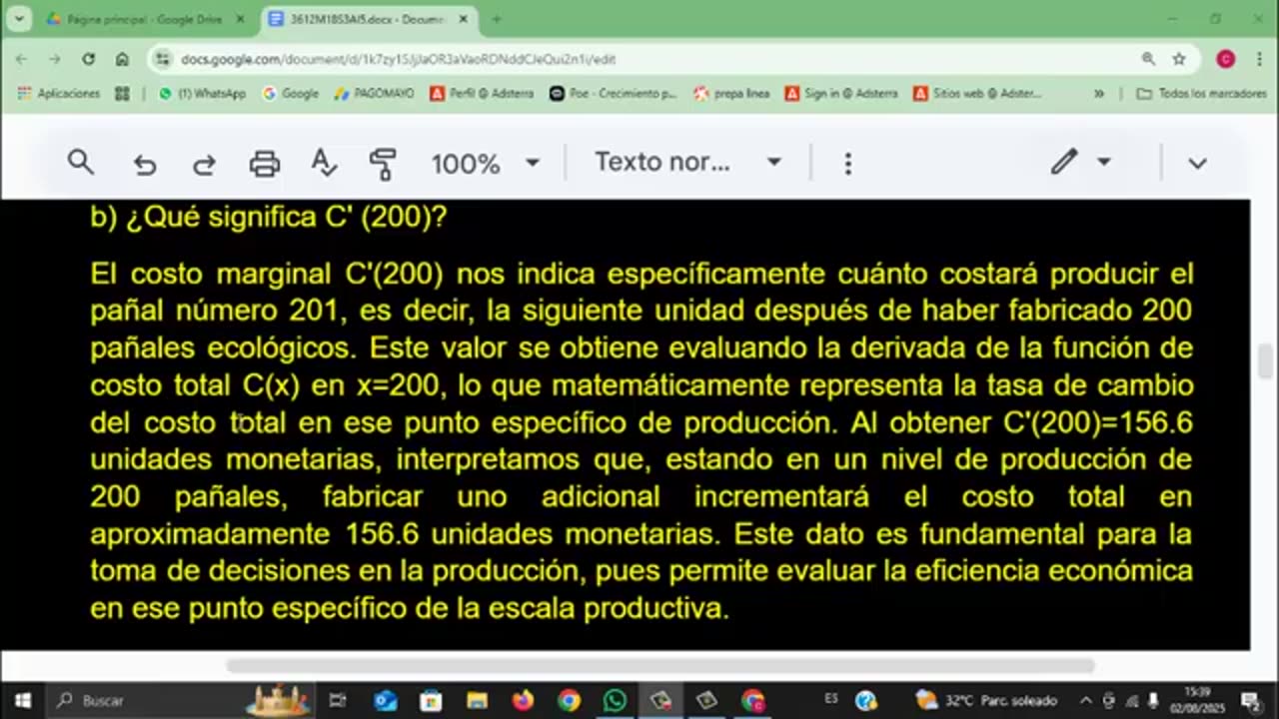This screenshot has width=1279, height=719.
Task: Switch the ES input language indicator
Action: coord(832,699)
